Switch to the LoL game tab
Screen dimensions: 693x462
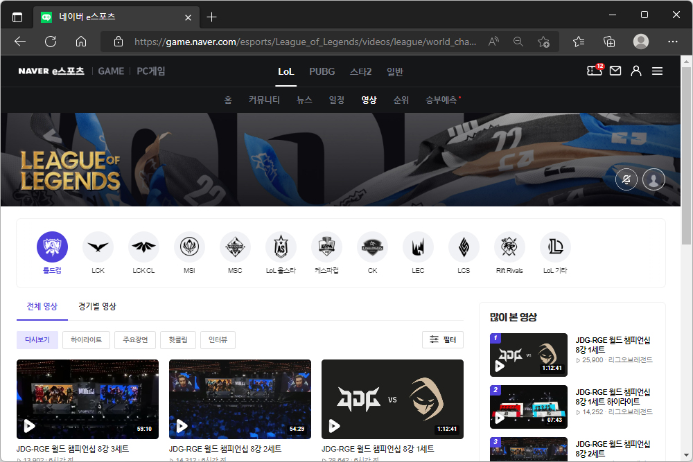pyautogui.click(x=286, y=71)
